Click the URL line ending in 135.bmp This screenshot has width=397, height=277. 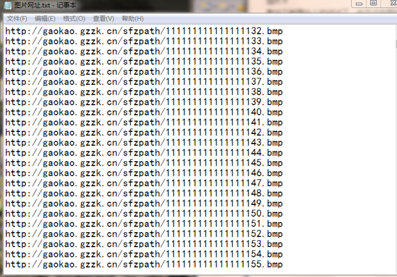[144, 61]
